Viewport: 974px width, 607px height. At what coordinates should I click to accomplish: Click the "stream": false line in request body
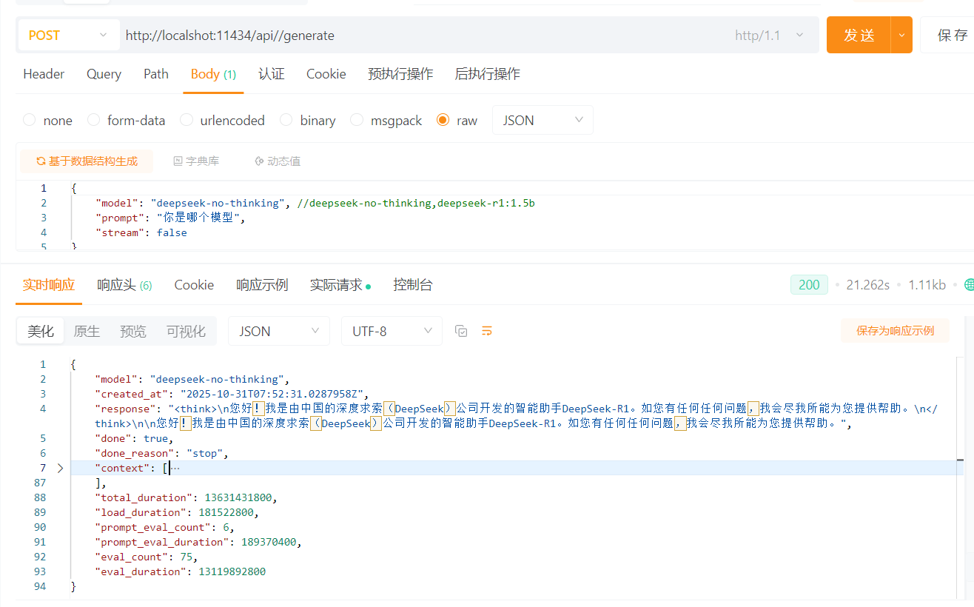click(141, 232)
